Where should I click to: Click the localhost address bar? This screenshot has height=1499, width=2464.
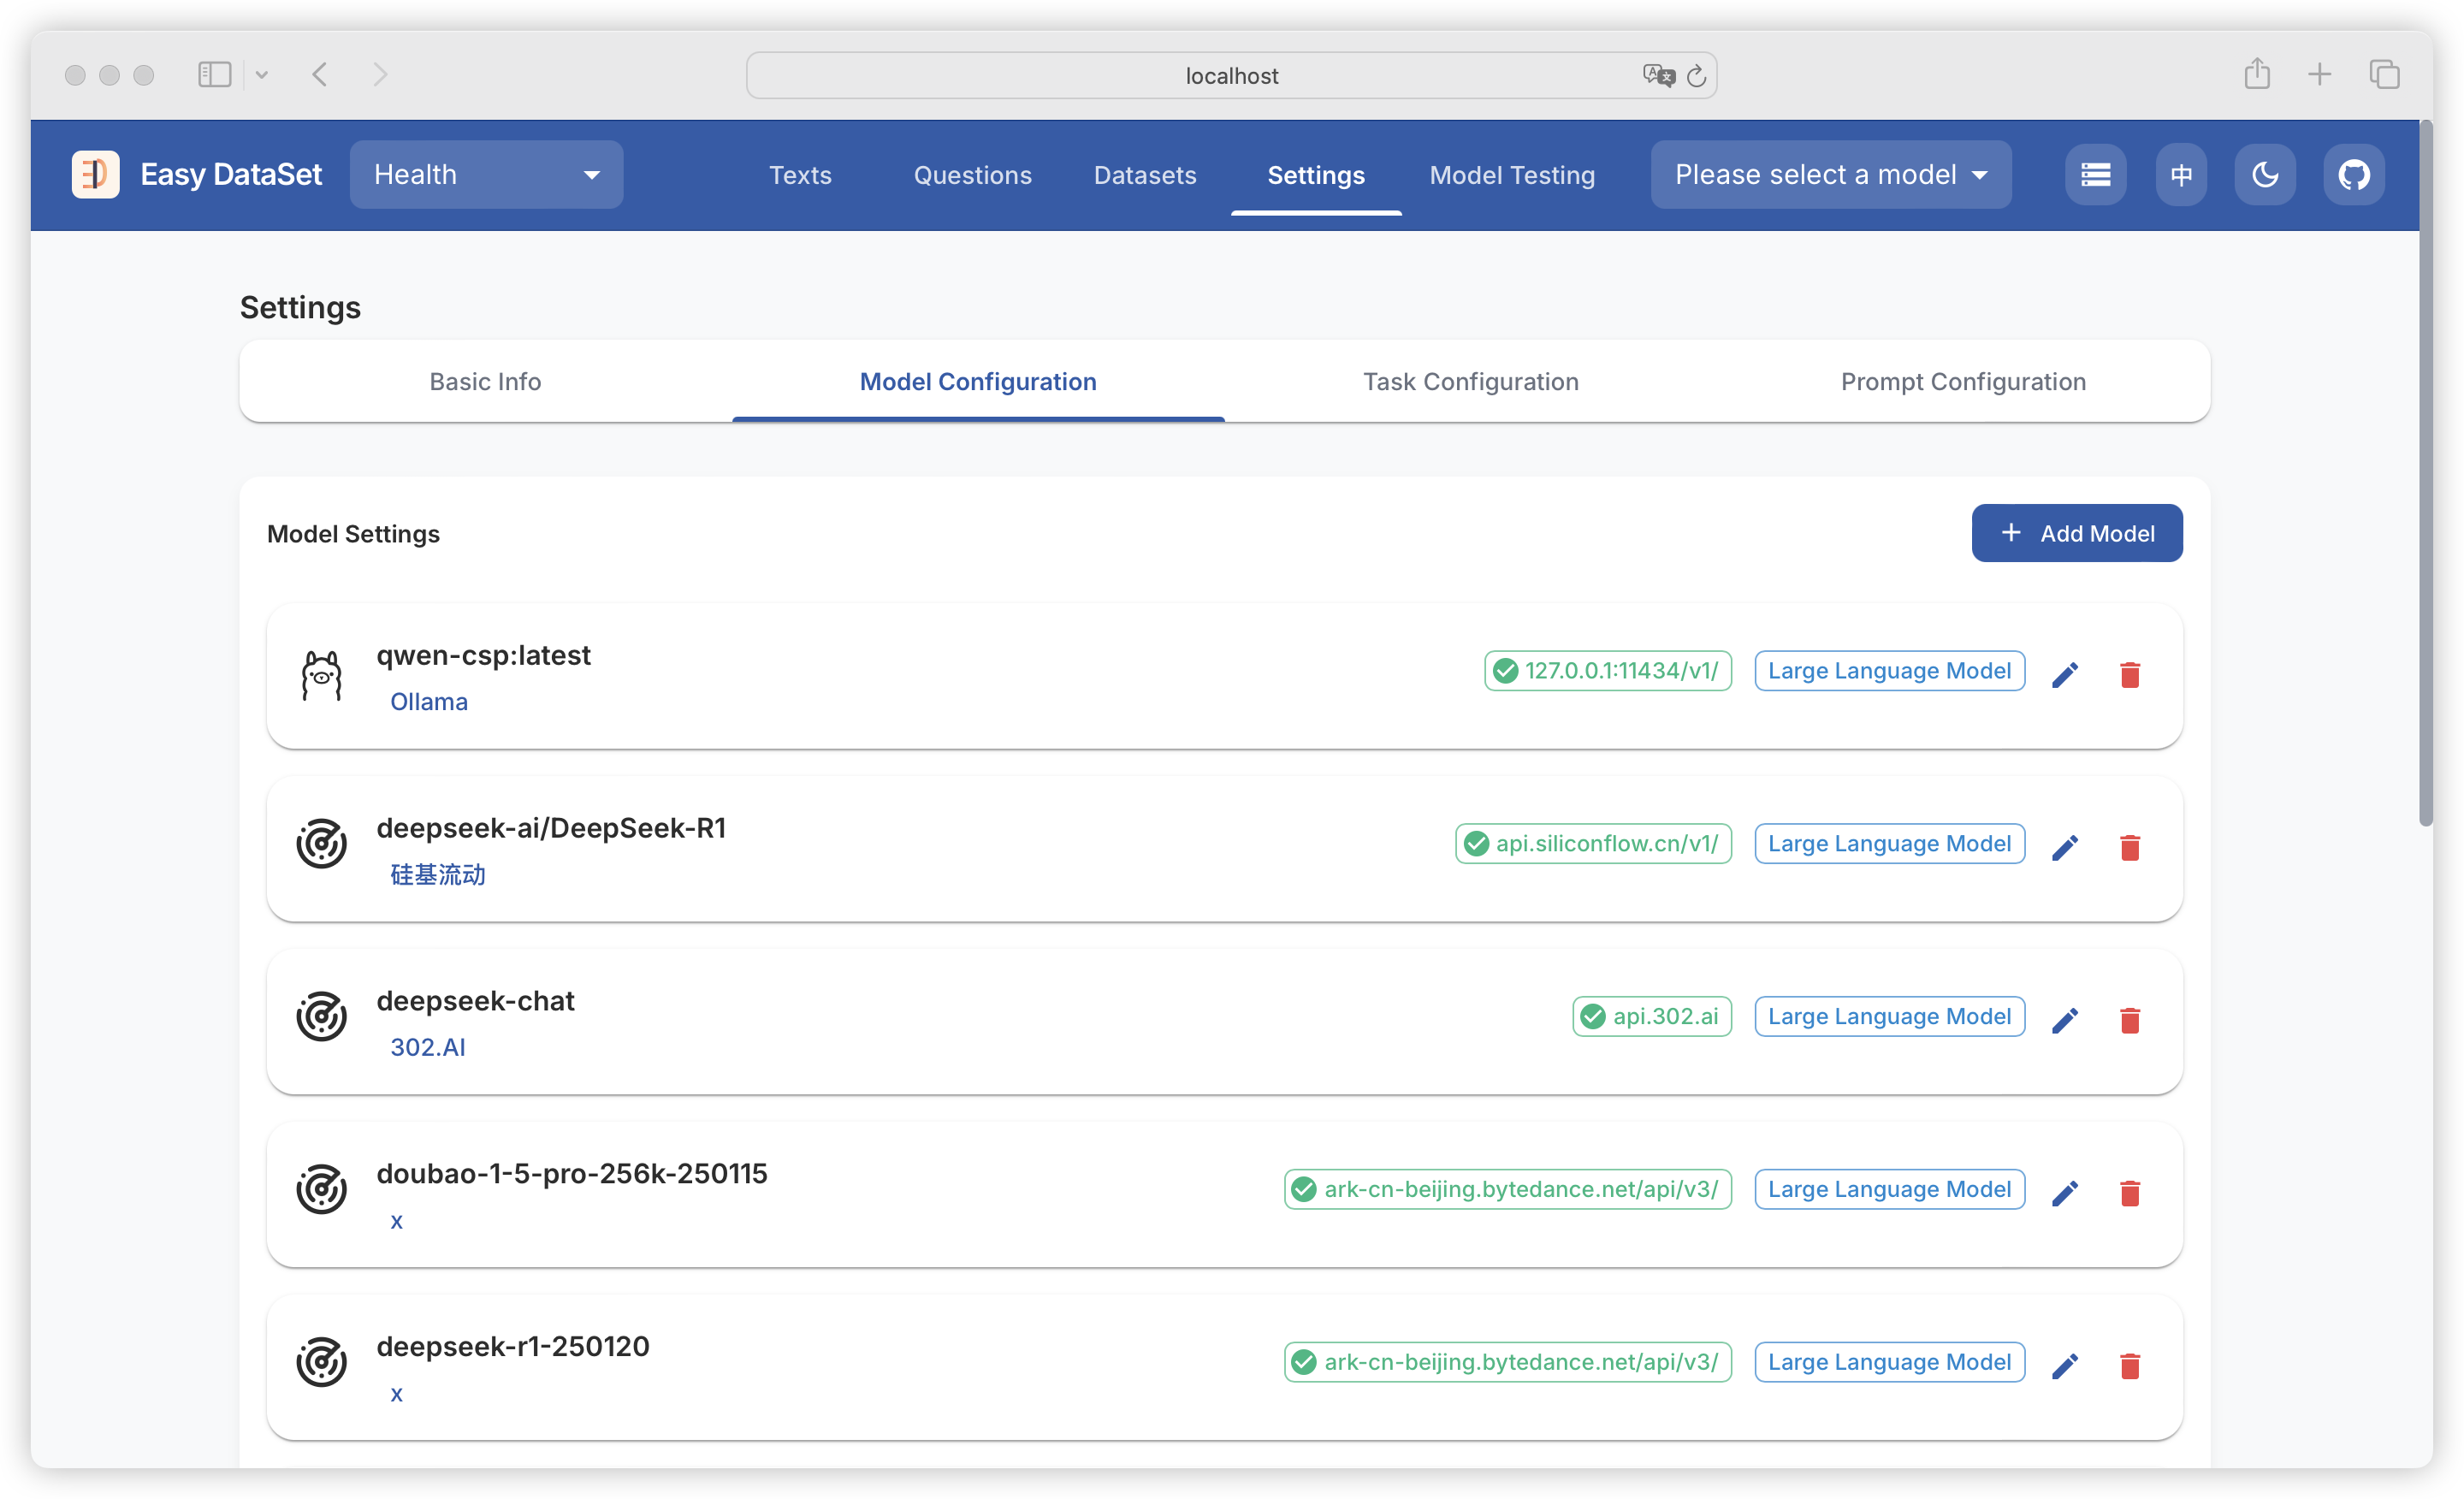[1231, 76]
